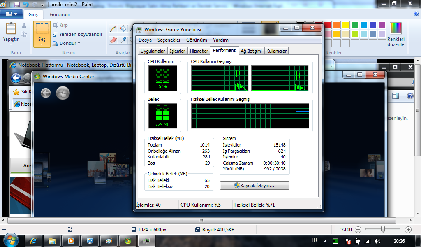This screenshot has width=421, height=247.
Task: Select the Eraser tool
Action: (113, 40)
